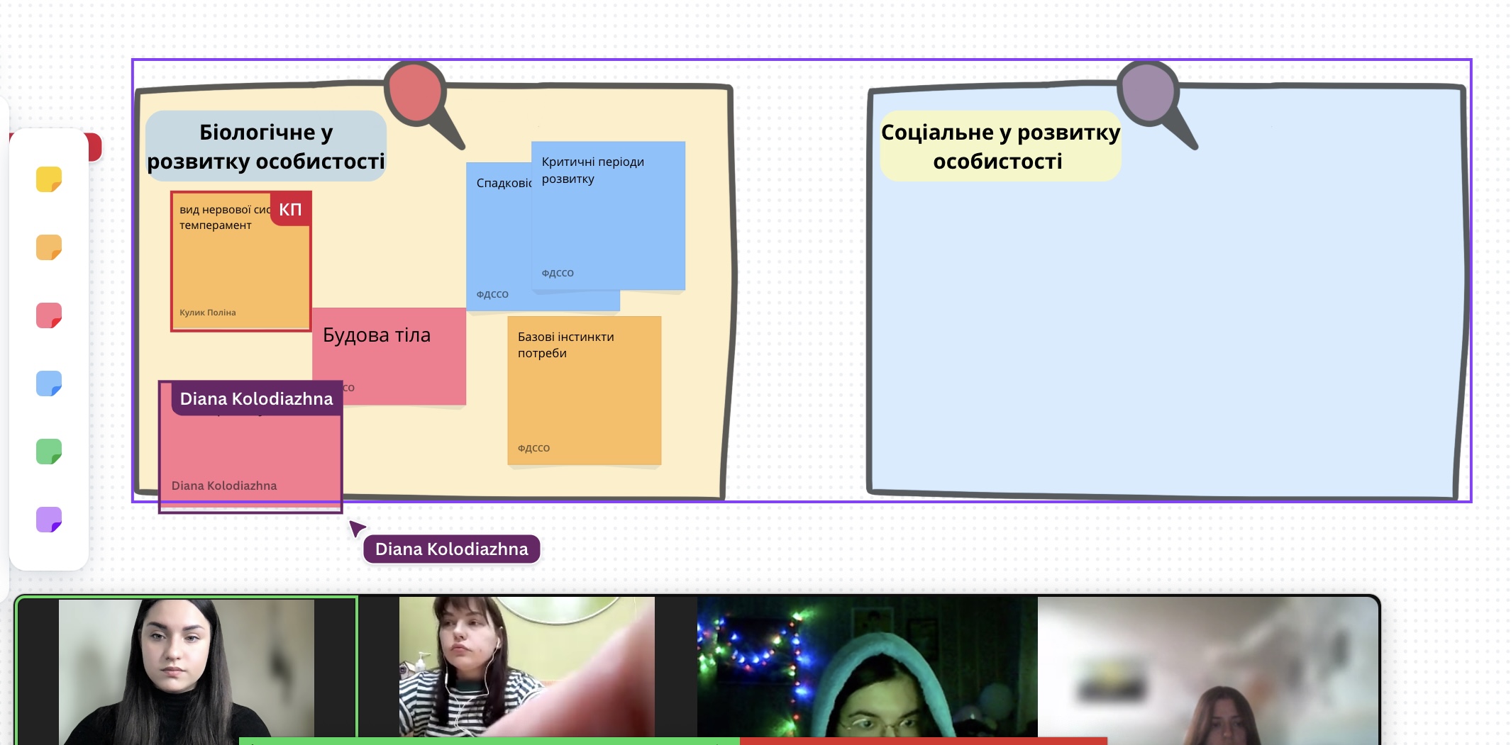Click the green-bordered active speaker video
This screenshot has height=745, width=1511.
click(187, 670)
